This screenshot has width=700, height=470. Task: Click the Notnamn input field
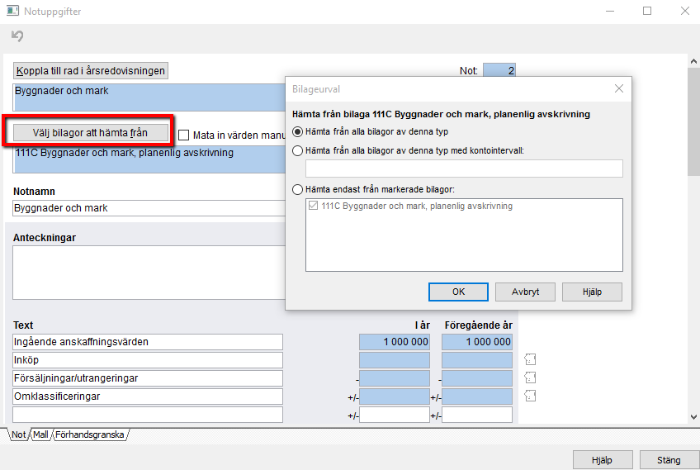[149, 208]
